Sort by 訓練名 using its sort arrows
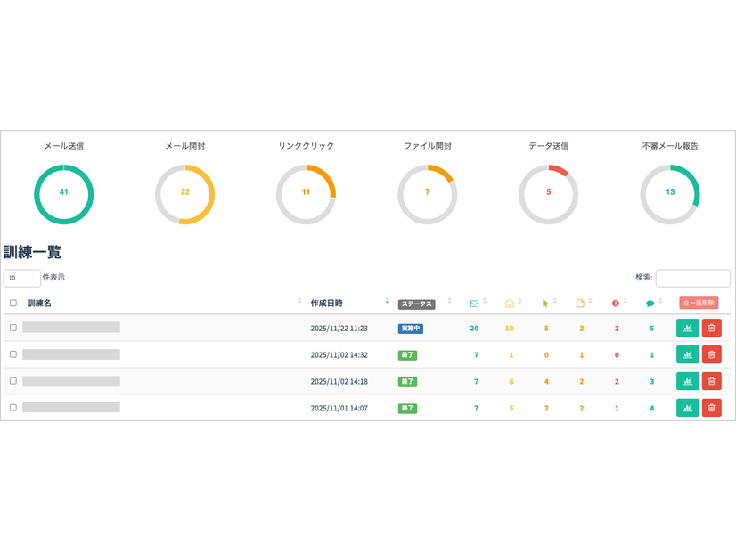The width and height of the screenshot is (736, 552). pos(299,303)
